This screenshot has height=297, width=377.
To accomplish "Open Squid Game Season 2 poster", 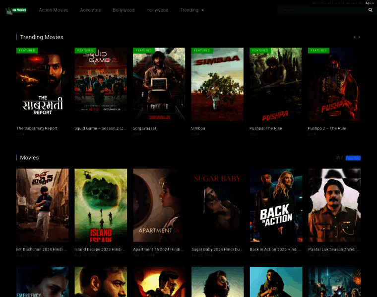I will tap(101, 84).
